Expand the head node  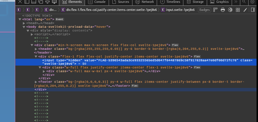(24, 23)
